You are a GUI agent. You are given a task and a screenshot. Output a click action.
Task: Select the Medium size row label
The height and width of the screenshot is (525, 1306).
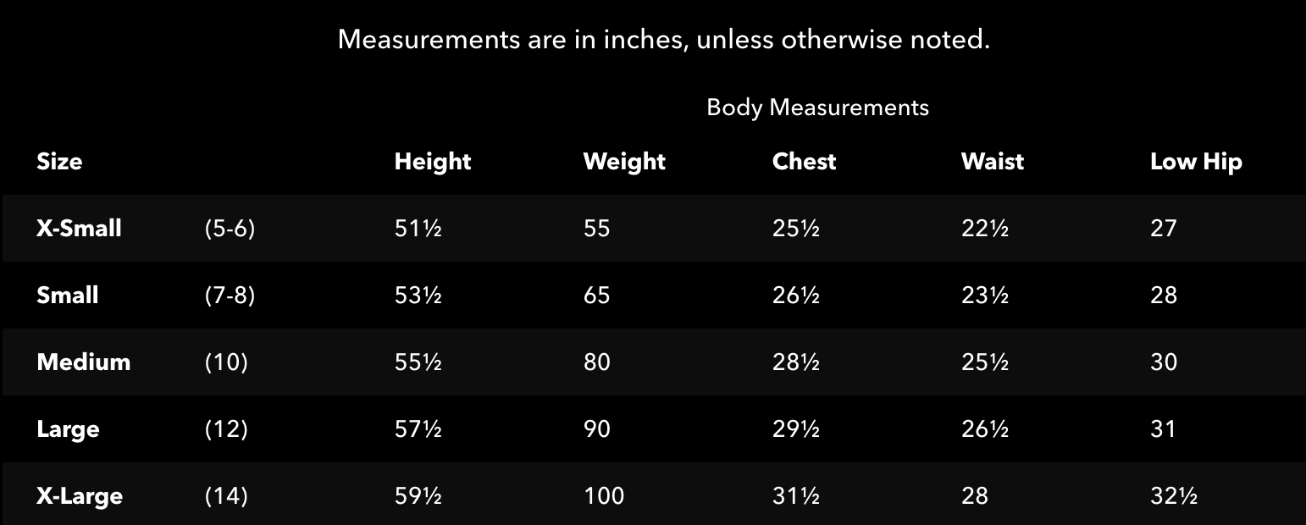(84, 362)
